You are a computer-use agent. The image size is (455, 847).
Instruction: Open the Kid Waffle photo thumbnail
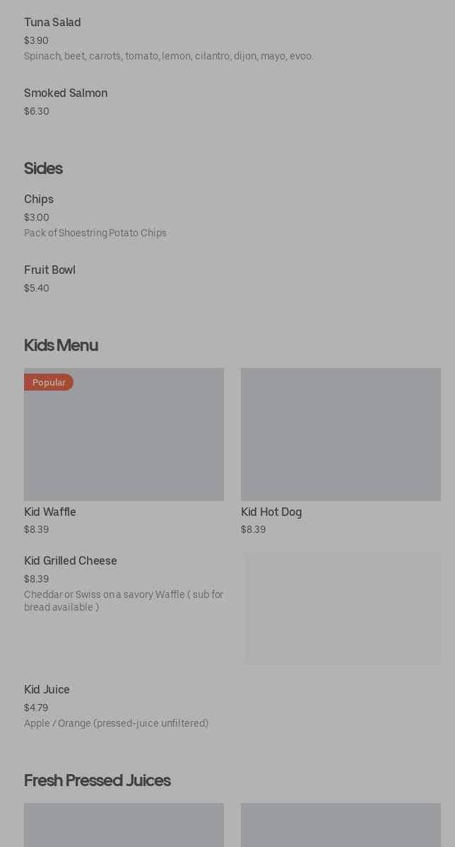click(124, 434)
